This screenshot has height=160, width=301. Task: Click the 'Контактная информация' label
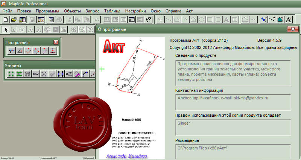click(x=199, y=90)
